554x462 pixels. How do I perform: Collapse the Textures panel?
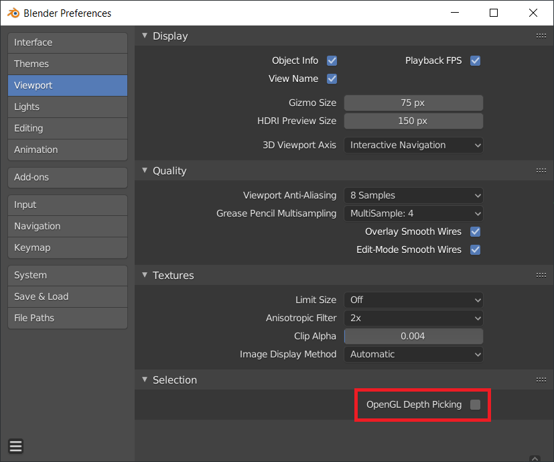[x=145, y=275]
